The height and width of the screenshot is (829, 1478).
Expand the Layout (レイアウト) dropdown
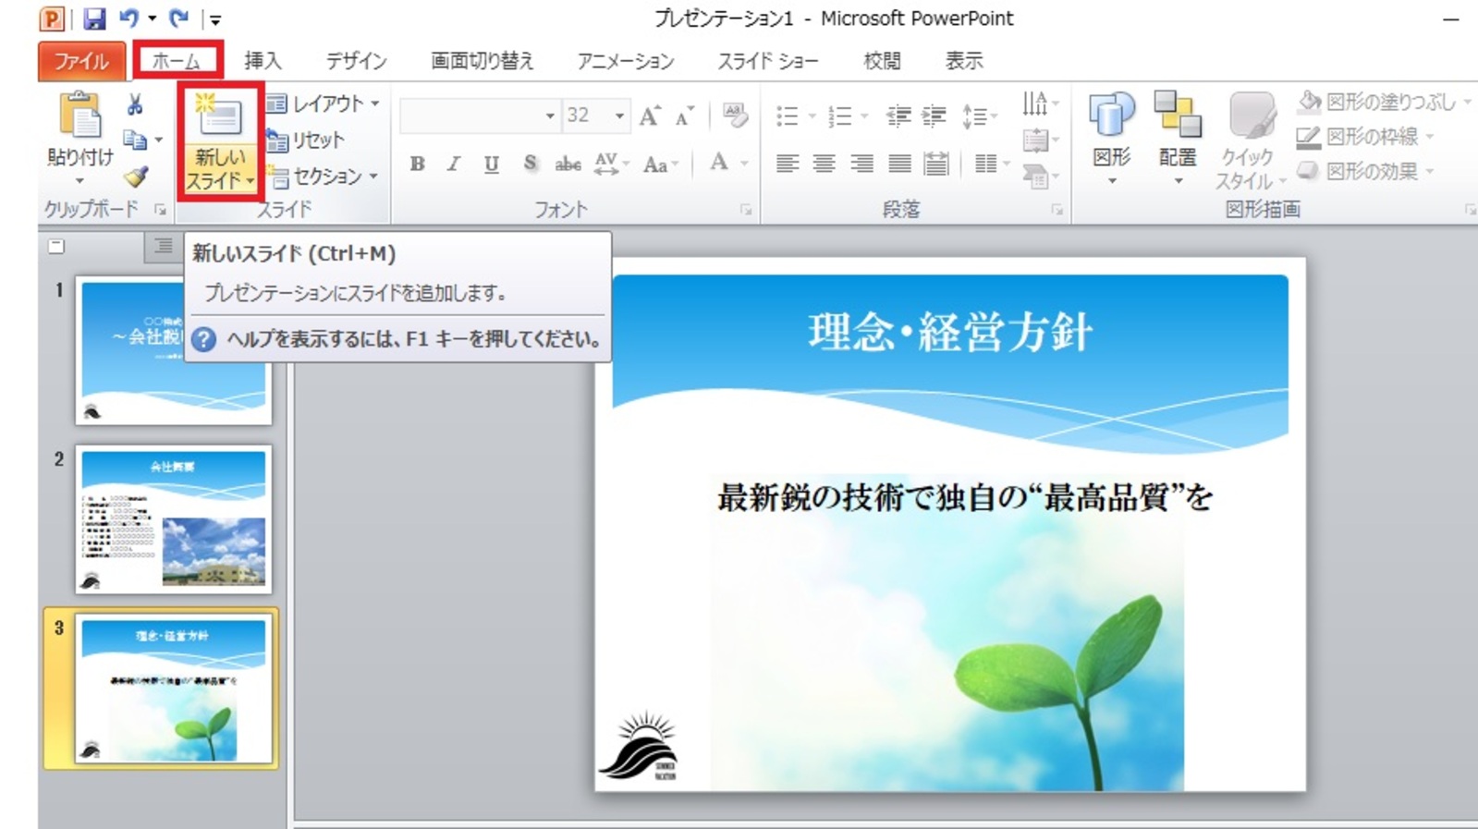click(324, 104)
